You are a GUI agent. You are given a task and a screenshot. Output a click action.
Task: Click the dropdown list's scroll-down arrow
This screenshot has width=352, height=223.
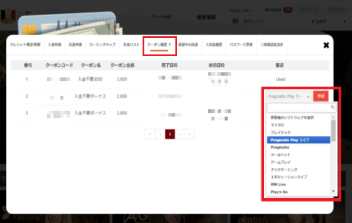pos(333,191)
